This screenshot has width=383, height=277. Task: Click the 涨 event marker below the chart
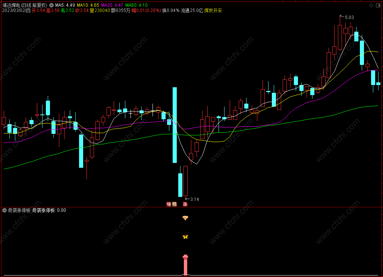point(185,204)
